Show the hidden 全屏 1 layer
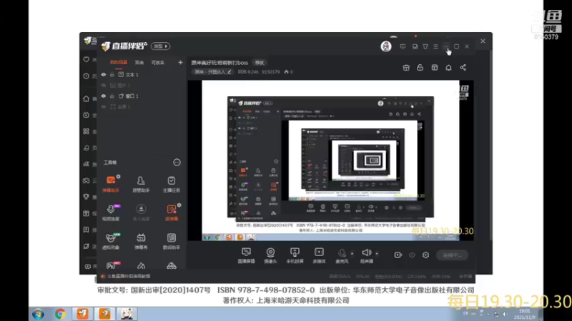Viewport: 572px width, 321px height. tap(104, 106)
